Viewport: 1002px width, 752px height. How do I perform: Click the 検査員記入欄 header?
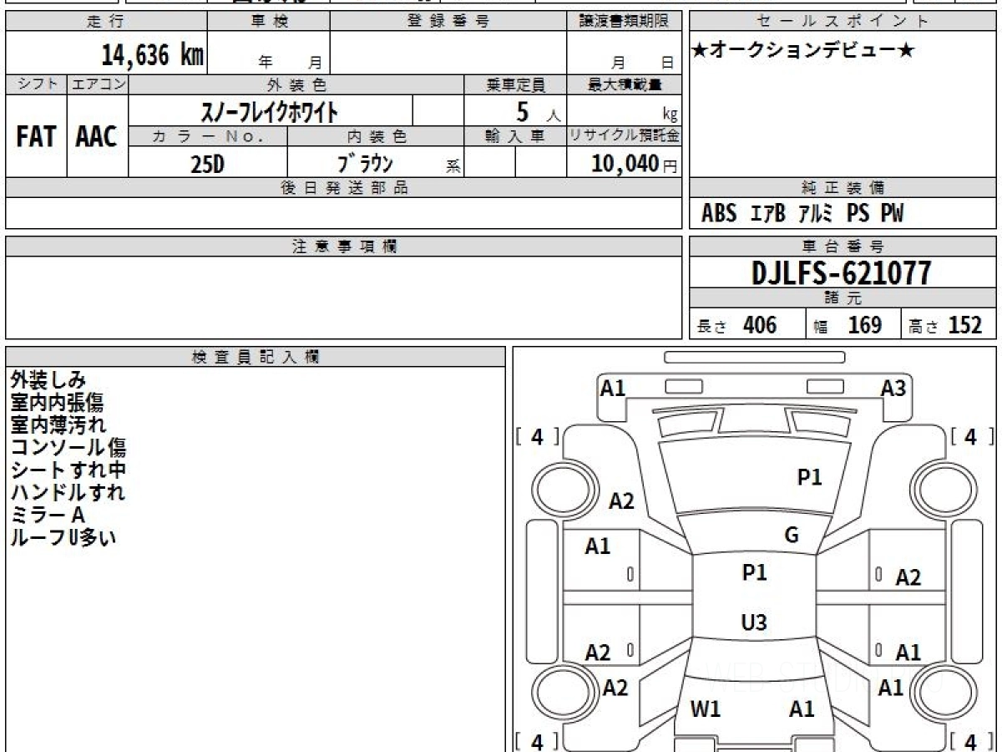tap(256, 357)
